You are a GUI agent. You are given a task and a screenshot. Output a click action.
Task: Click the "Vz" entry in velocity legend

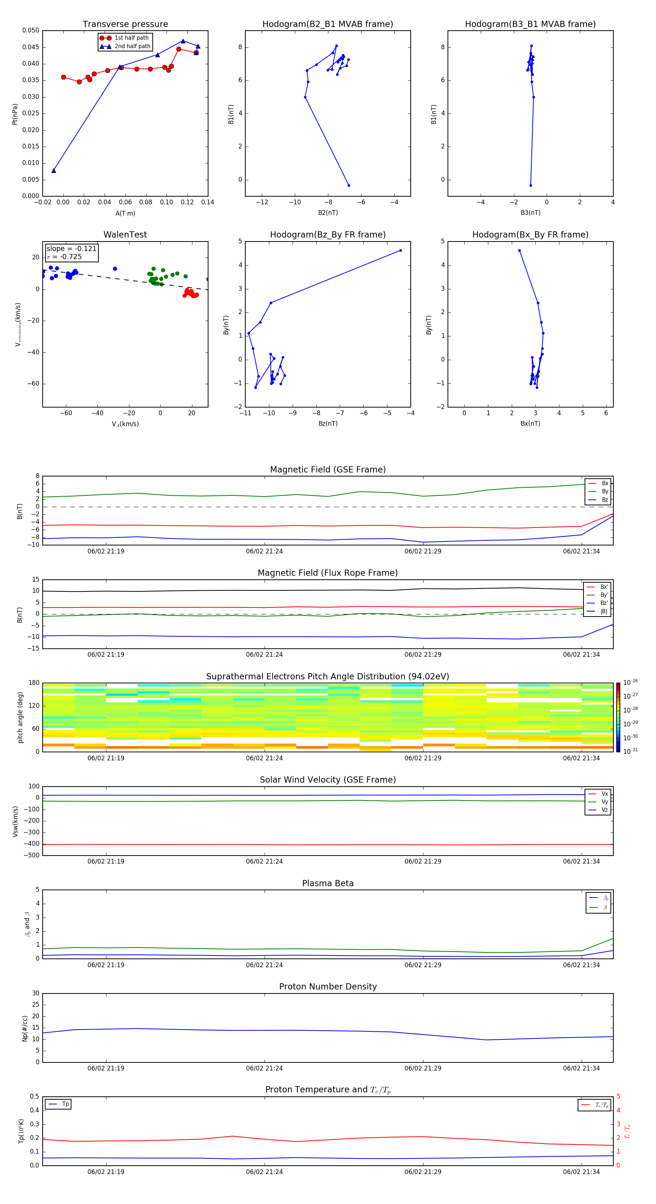[x=598, y=810]
